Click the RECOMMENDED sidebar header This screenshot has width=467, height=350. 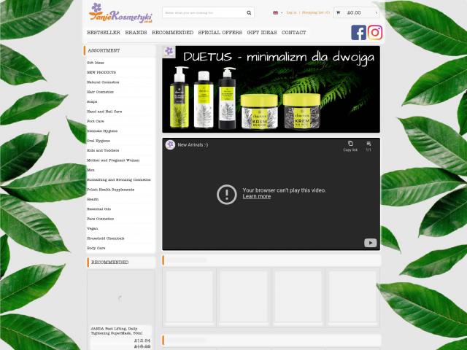121,262
